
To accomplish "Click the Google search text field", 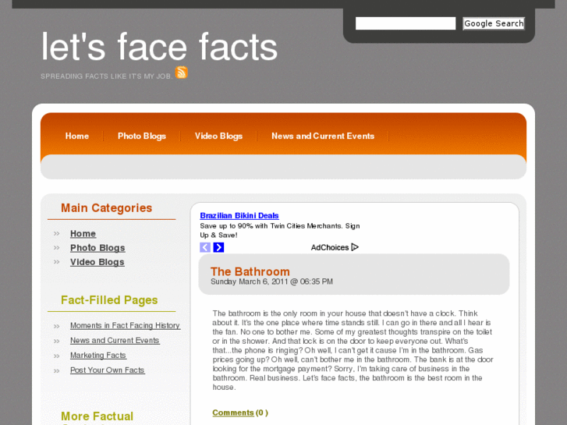I will [406, 23].
